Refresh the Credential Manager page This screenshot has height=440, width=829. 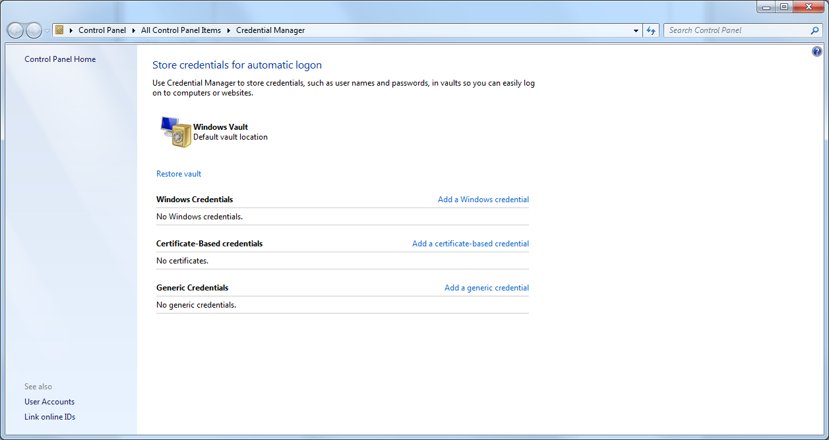tap(651, 30)
